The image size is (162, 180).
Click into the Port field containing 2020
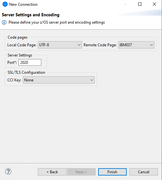(x=30, y=63)
